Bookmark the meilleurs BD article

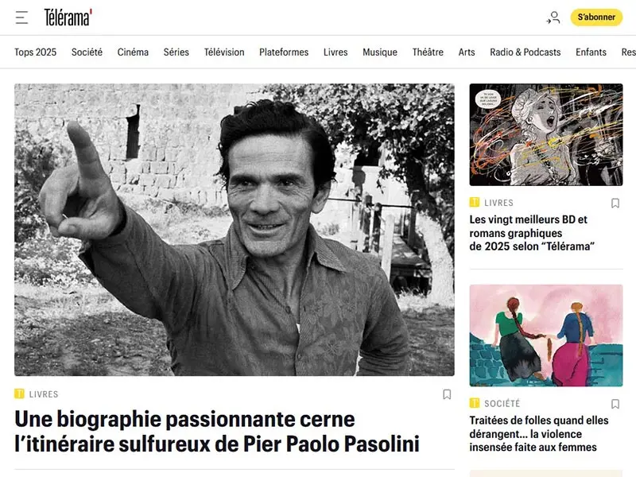coord(615,203)
